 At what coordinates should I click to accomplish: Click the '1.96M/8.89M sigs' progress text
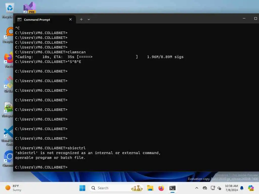(165, 57)
